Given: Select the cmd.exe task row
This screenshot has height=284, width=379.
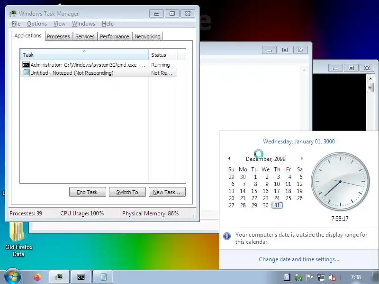Looking at the screenshot, I should click(x=99, y=65).
